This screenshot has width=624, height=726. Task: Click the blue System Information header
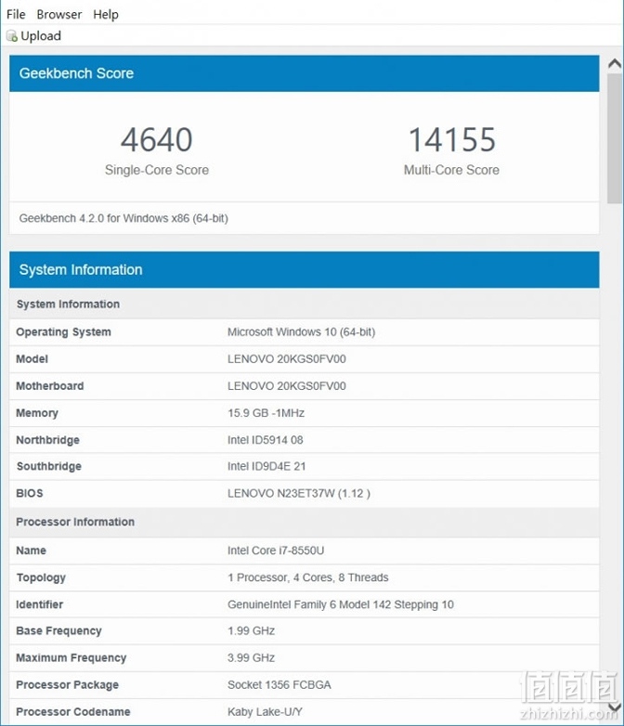point(304,269)
